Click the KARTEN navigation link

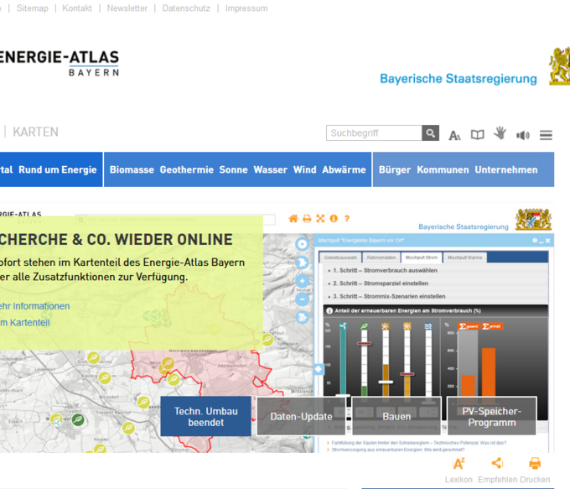tap(35, 132)
